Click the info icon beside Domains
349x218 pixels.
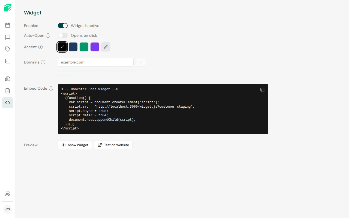click(43, 62)
